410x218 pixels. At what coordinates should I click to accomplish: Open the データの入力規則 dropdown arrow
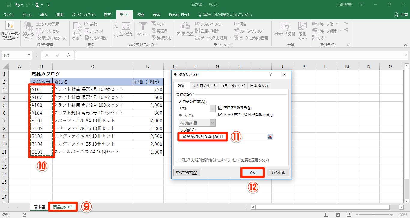(x=231, y=38)
